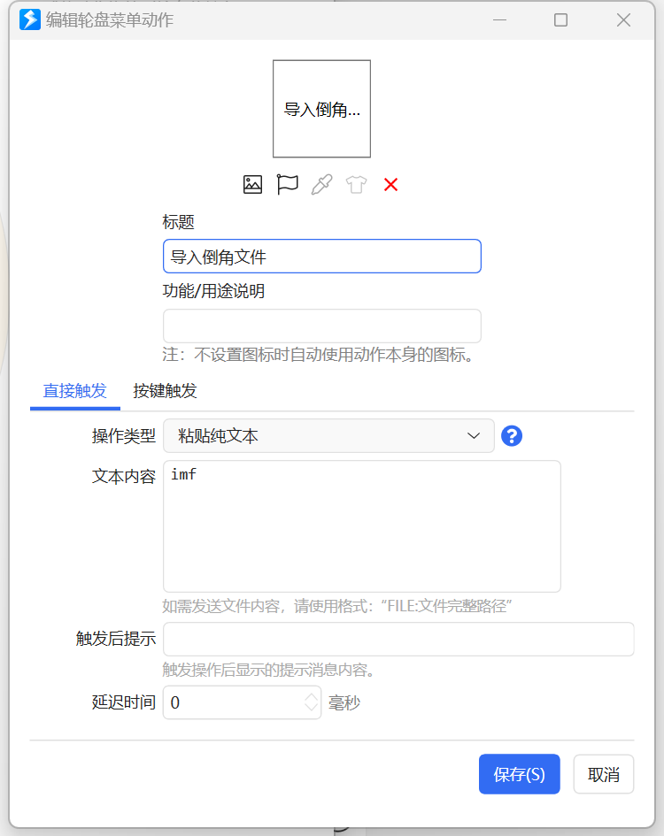Click the hint text 如需发送文件内容

tap(336, 606)
